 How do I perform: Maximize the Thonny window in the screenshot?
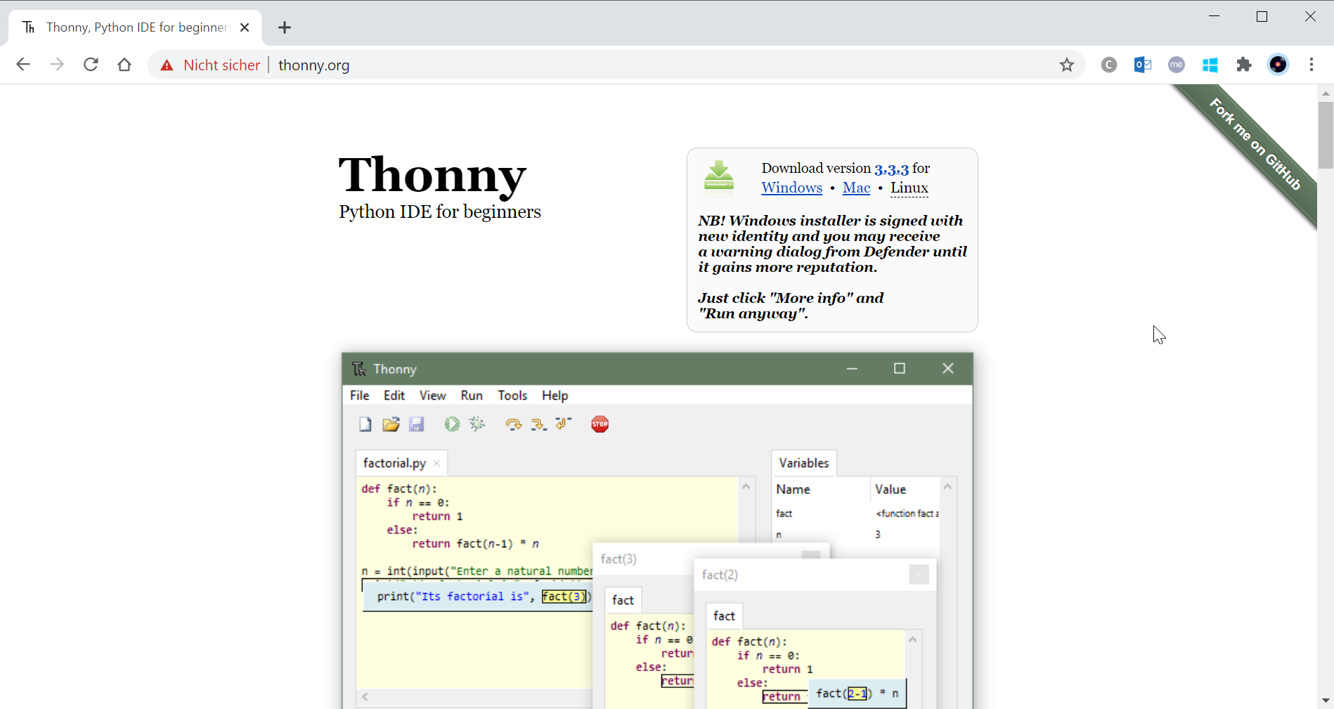coord(900,369)
